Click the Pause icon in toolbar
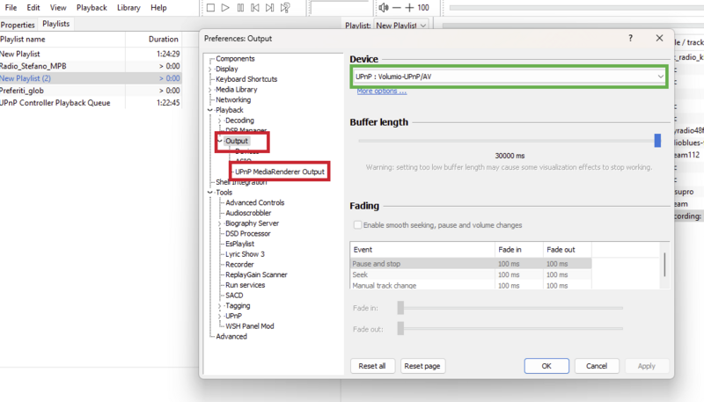This screenshot has width=704, height=402. coord(240,8)
